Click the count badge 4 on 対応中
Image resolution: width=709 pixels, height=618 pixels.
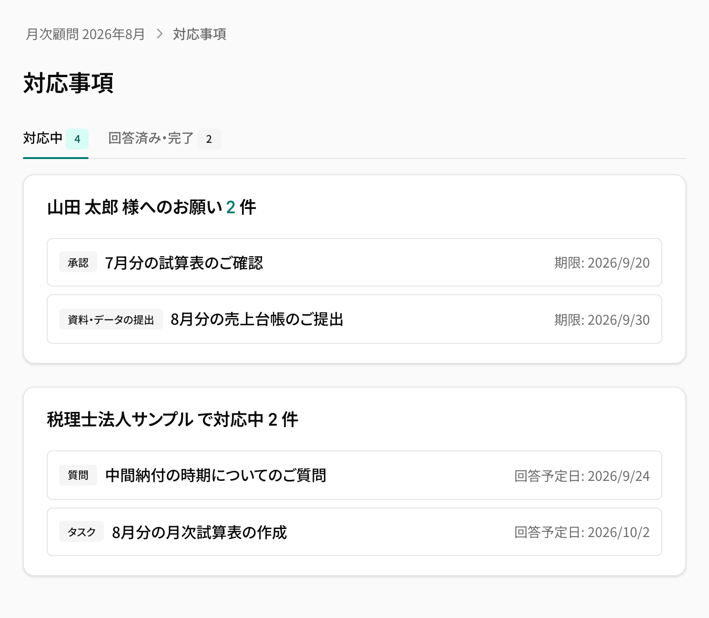pos(77,139)
